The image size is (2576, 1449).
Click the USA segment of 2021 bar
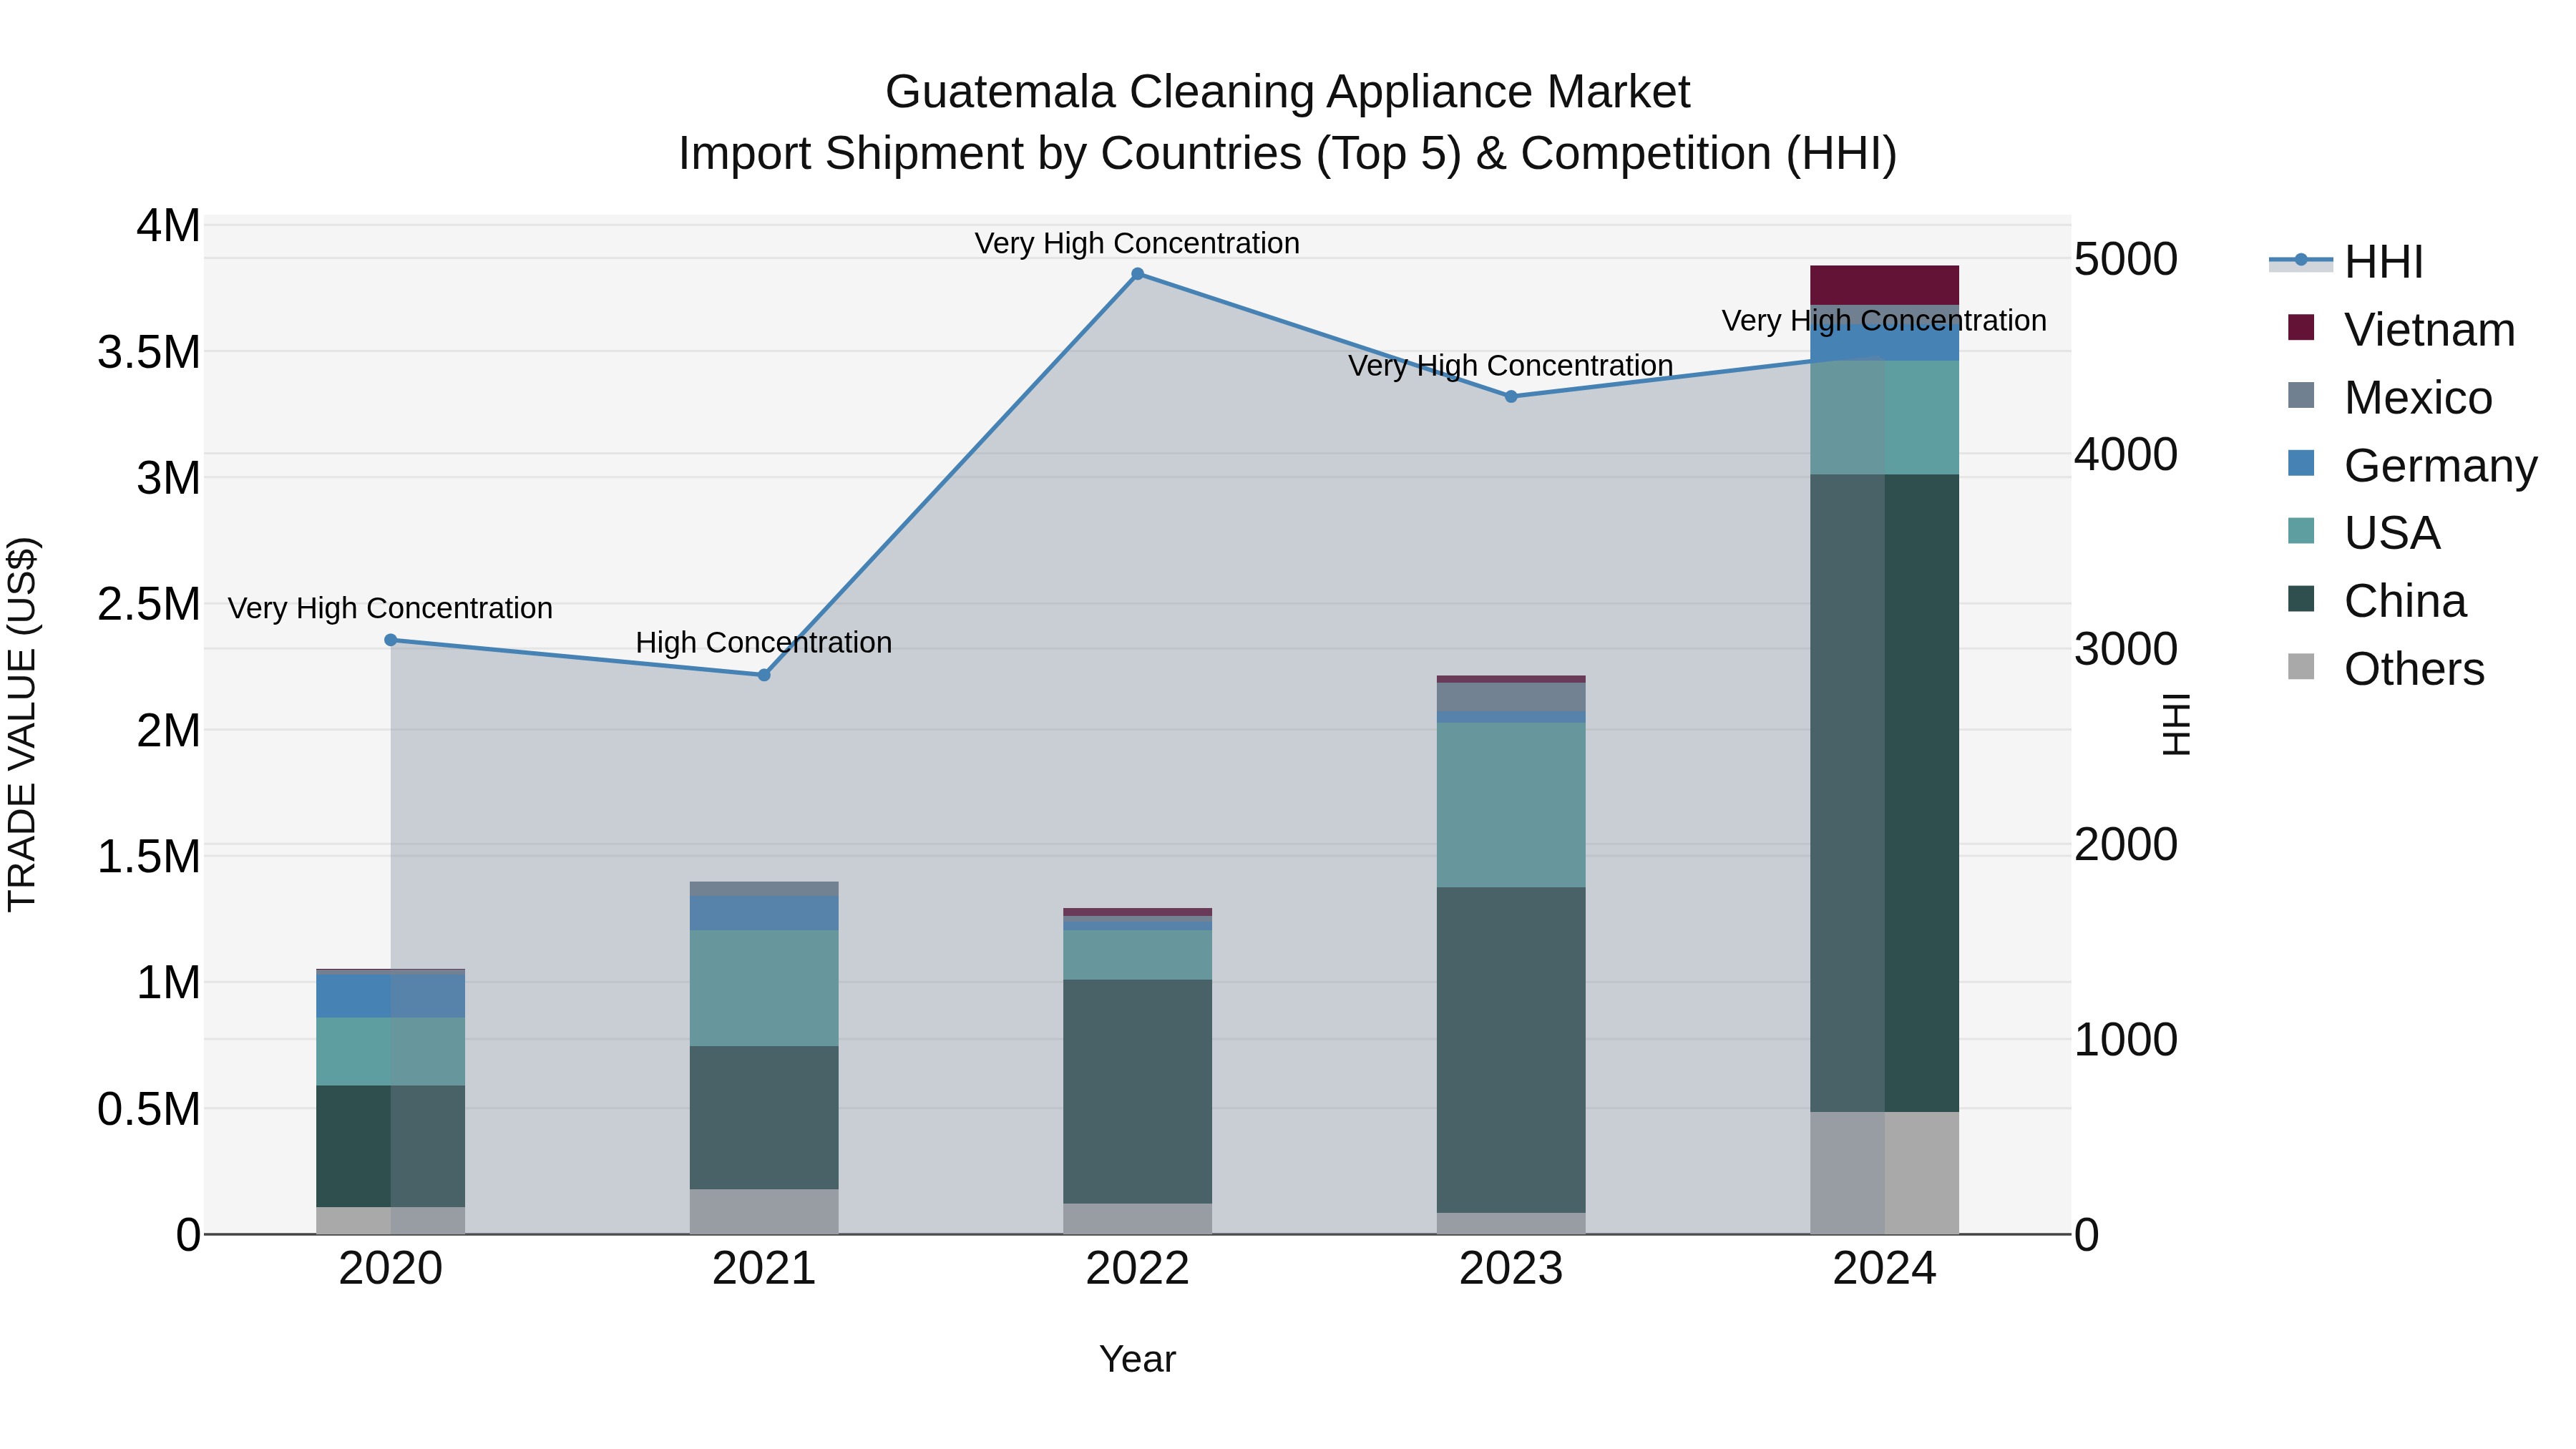764,989
